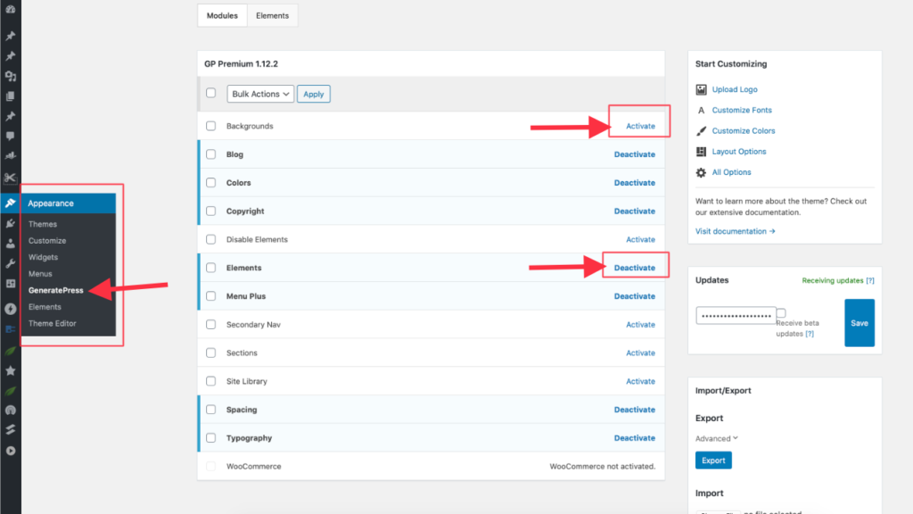The height and width of the screenshot is (514, 913).
Task: Check the Elements module checkbox
Action: [210, 268]
